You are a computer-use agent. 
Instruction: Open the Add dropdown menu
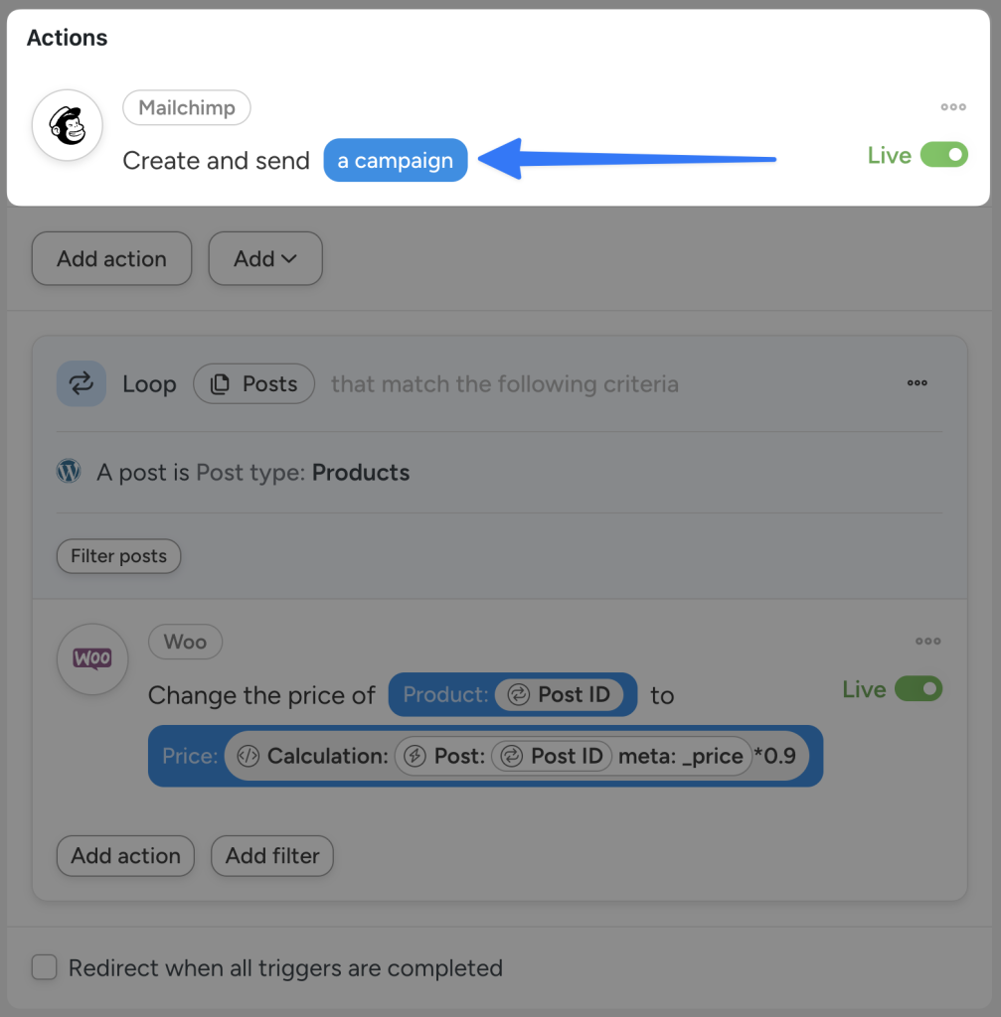(x=264, y=258)
